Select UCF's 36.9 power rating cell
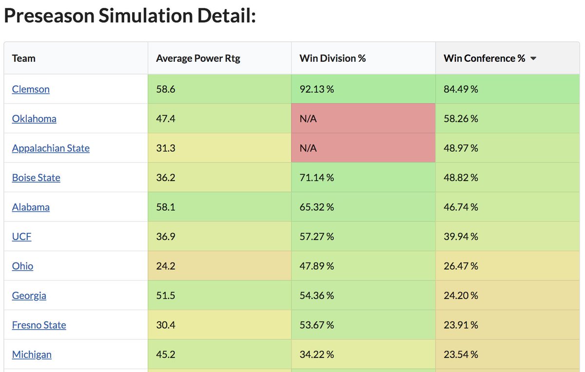This screenshot has width=585, height=372. pos(220,237)
